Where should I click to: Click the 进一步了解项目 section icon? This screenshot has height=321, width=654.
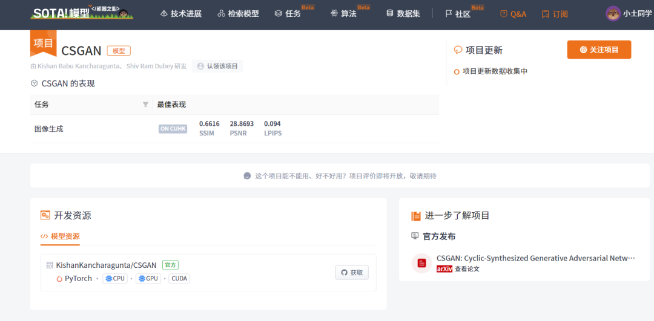[x=416, y=216]
